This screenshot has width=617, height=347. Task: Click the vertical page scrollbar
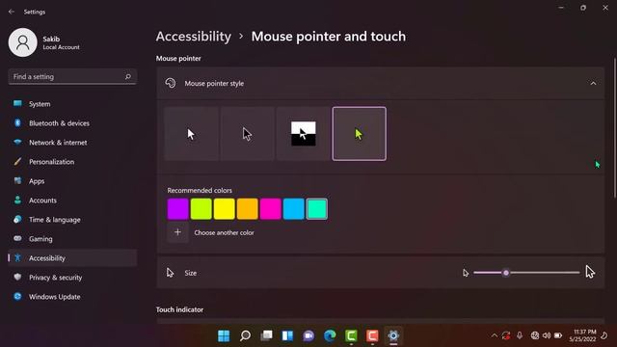[614, 128]
